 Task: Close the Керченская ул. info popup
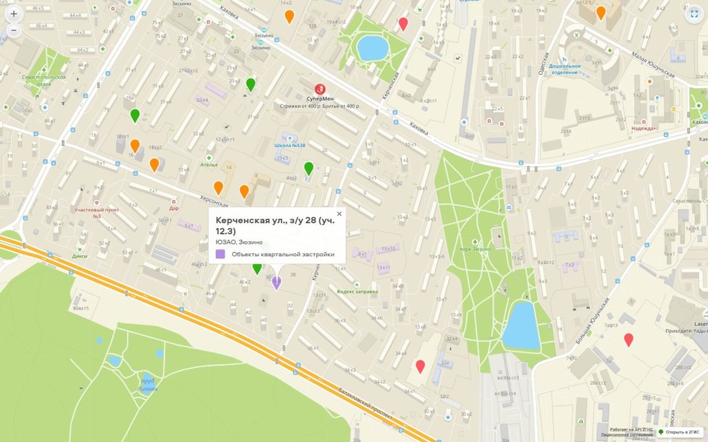tap(339, 214)
